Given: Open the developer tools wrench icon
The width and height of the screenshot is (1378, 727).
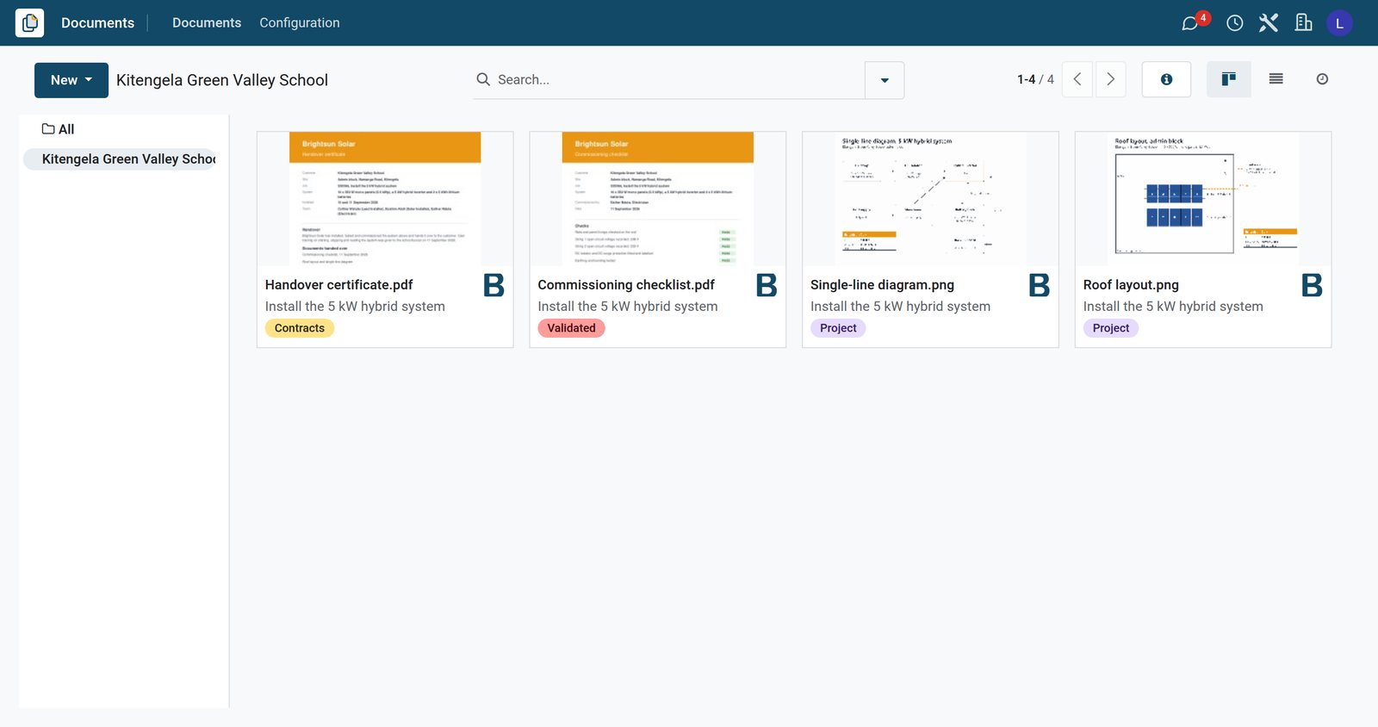Looking at the screenshot, I should coord(1269,23).
